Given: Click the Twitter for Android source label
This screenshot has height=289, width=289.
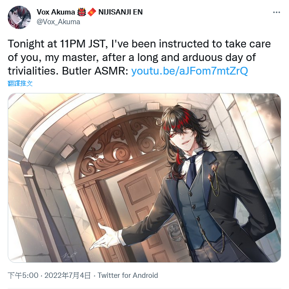Looking at the screenshot, I should (x=128, y=275).
